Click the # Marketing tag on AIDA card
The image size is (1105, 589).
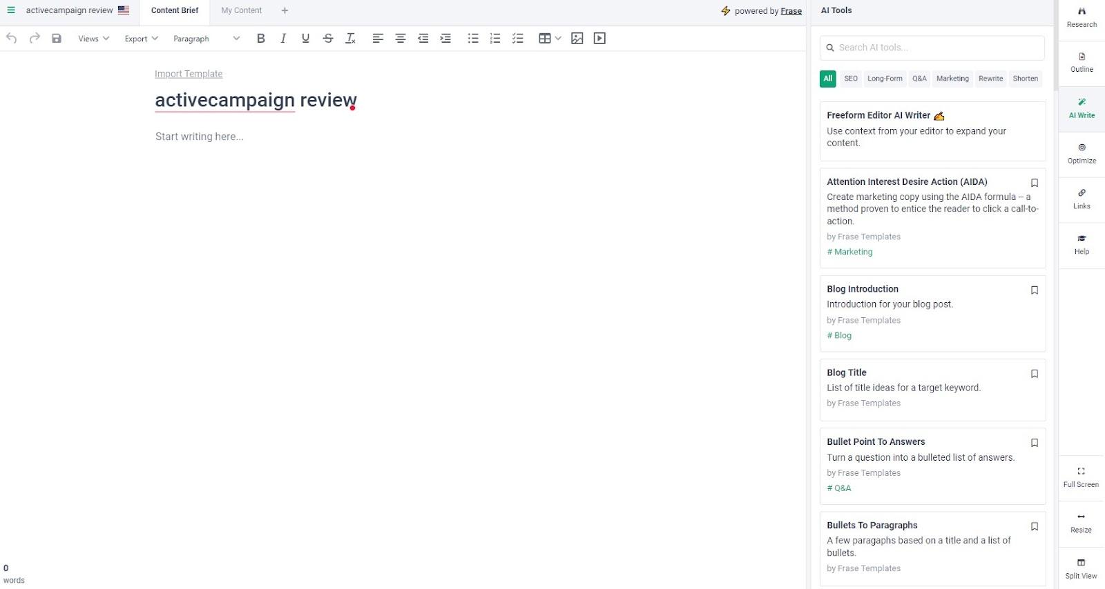pyautogui.click(x=849, y=252)
